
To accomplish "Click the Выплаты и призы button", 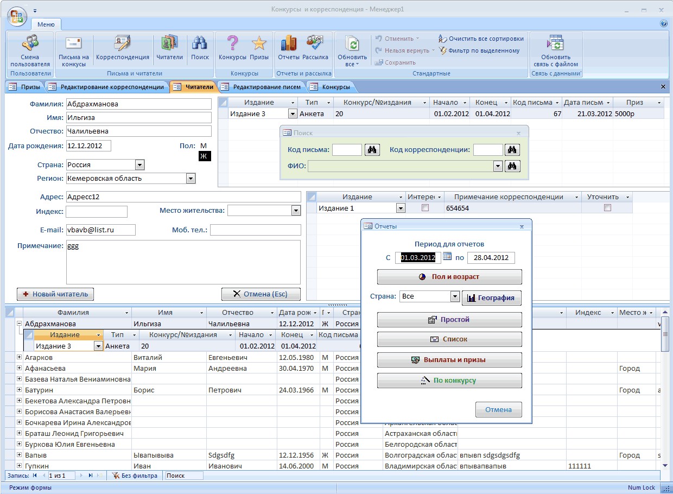I will coord(449,360).
